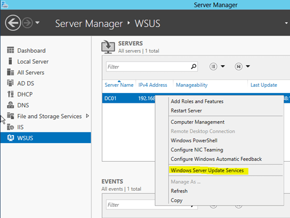The width and height of the screenshot is (290, 218).
Task: Open header dropdown arrow at far right
Action: 286,23
